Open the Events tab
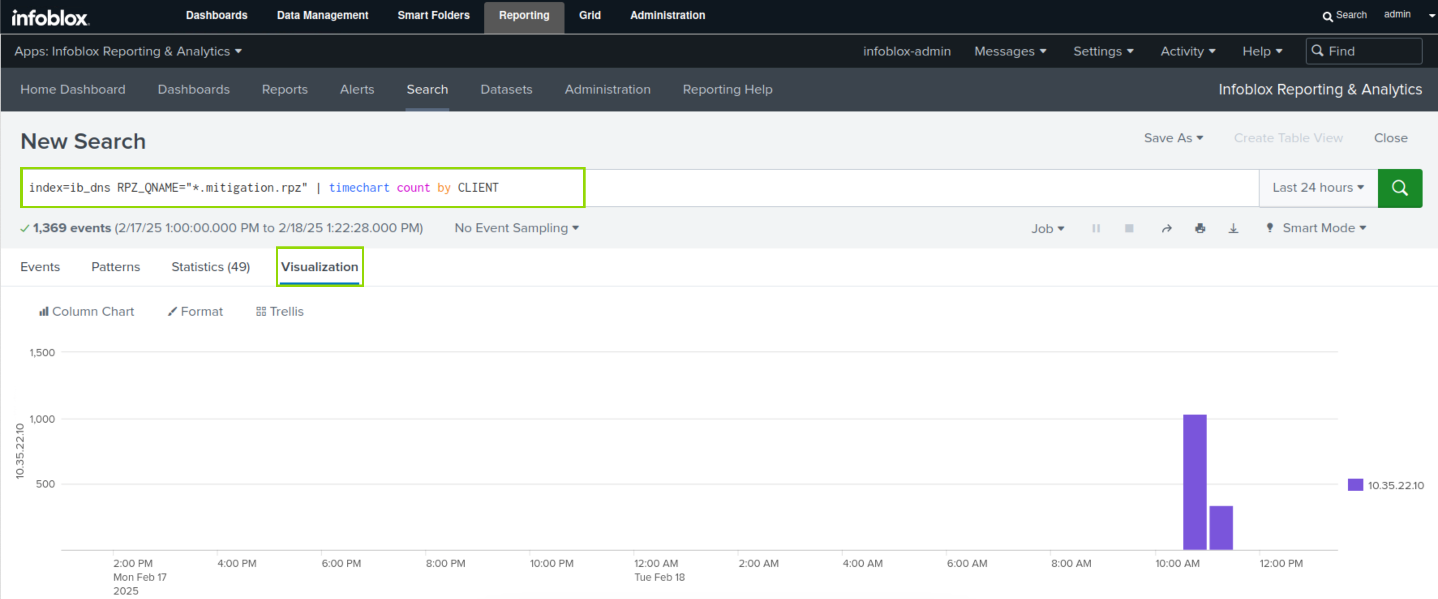The image size is (1438, 599). click(40, 267)
